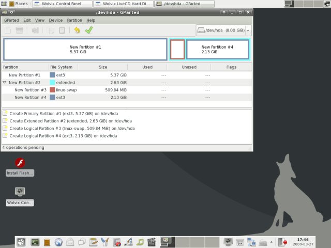Image resolution: width=331 pixels, height=248 pixels.
Task: Click the New partition toolbar icon
Action: [x=8, y=30]
